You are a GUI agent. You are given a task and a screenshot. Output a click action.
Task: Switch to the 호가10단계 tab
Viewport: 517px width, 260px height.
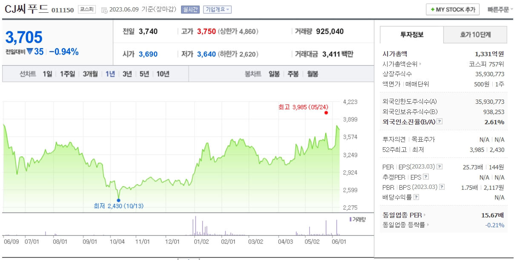pos(475,35)
